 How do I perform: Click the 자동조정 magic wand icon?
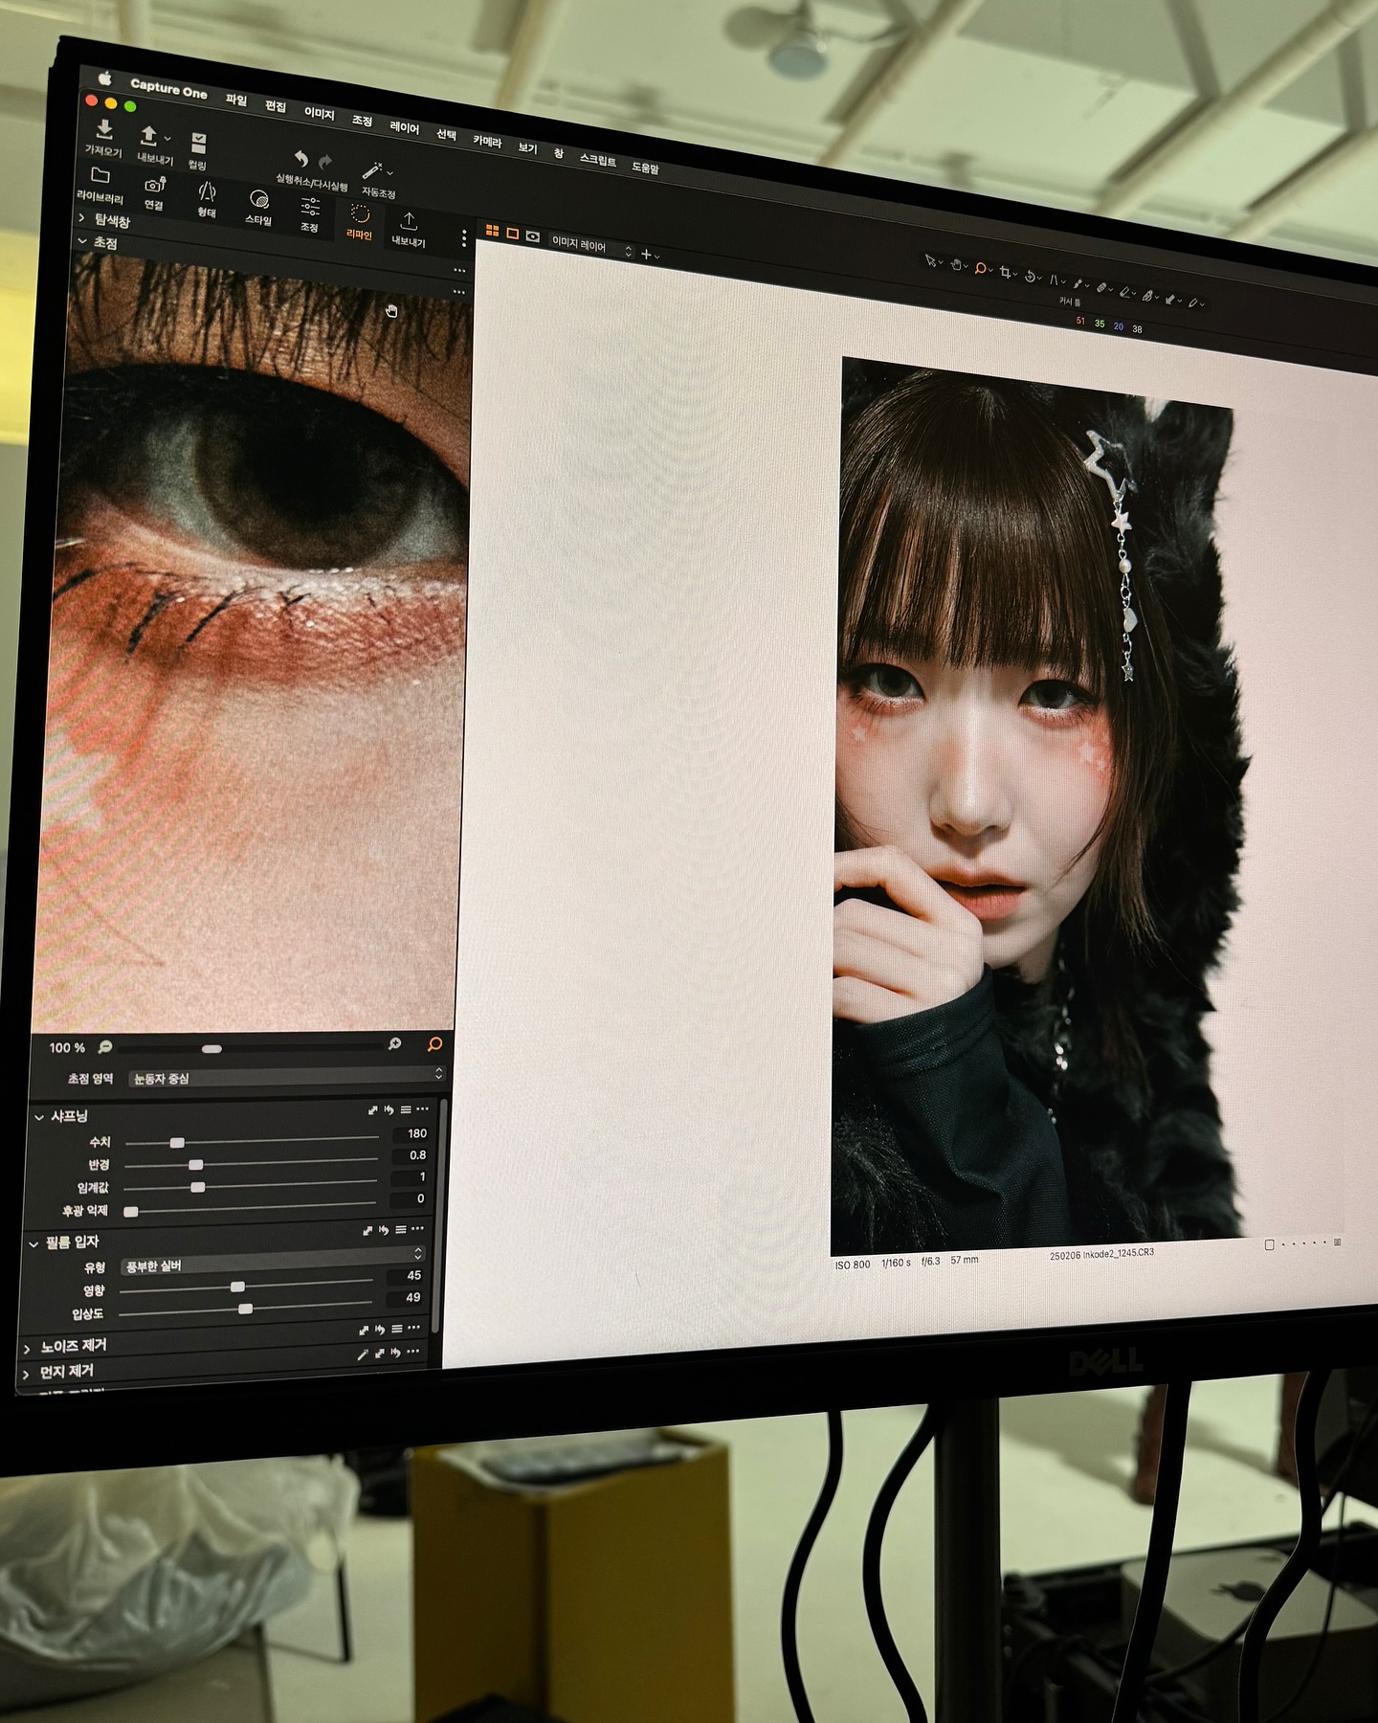372,171
